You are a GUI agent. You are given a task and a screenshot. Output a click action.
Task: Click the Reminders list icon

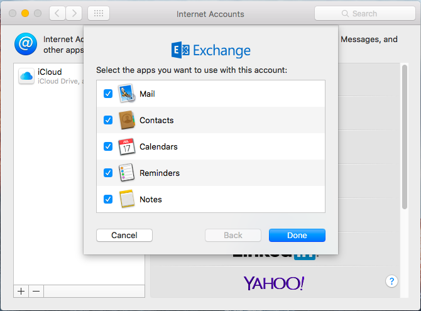pyautogui.click(x=127, y=173)
